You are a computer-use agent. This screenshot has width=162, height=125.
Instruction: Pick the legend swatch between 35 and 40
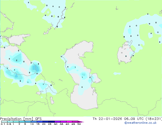click(x=63, y=122)
